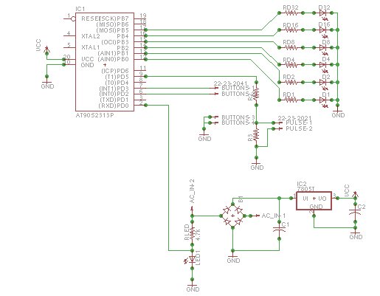Image resolution: width=380 pixels, height=296 pixels.
Task: Select the RD16 resistor symbol
Action: [x=291, y=30]
